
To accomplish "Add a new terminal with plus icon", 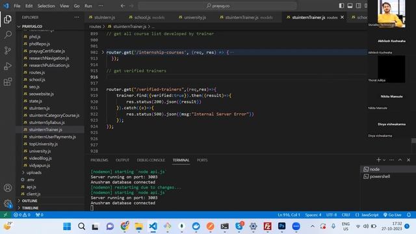I will coord(378,160).
